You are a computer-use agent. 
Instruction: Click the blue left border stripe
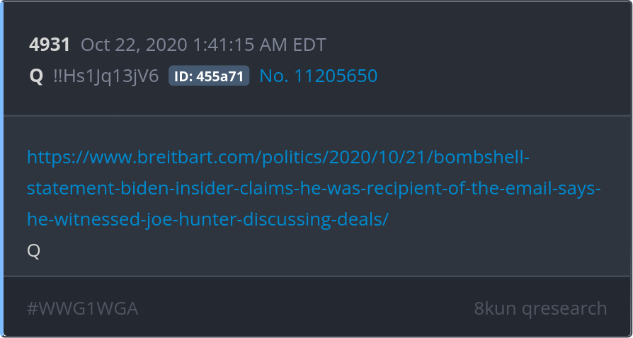[1, 169]
